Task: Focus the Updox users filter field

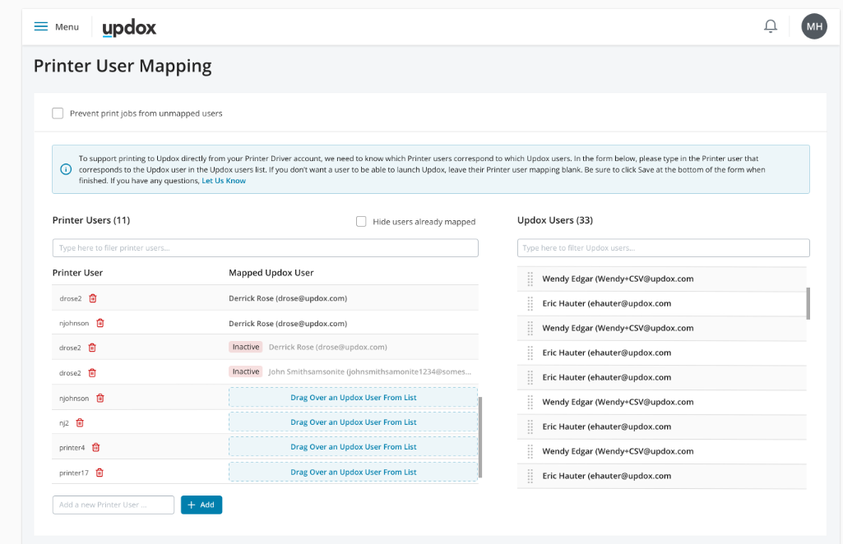Action: pos(664,247)
